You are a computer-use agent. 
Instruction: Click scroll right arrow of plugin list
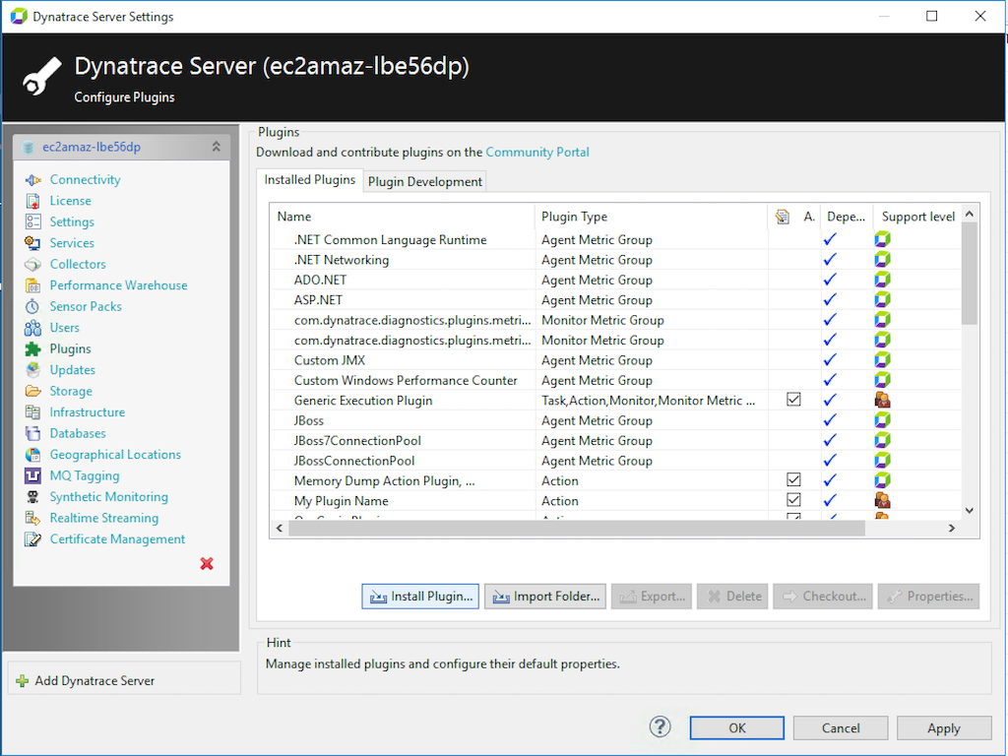click(x=952, y=528)
